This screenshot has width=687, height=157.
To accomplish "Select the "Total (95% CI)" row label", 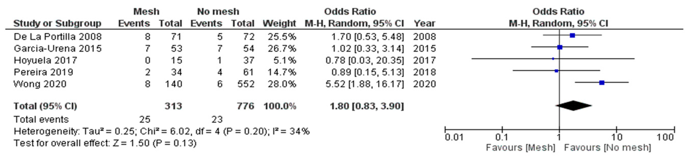I will coord(45,106).
